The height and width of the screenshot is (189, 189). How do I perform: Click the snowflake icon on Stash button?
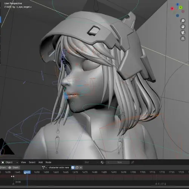(x=10, y=167)
